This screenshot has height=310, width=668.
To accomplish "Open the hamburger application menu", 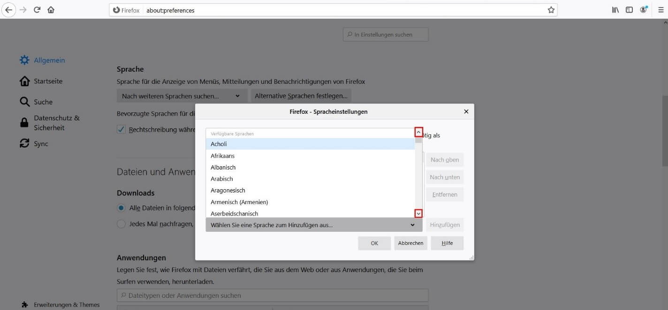I will click(661, 10).
